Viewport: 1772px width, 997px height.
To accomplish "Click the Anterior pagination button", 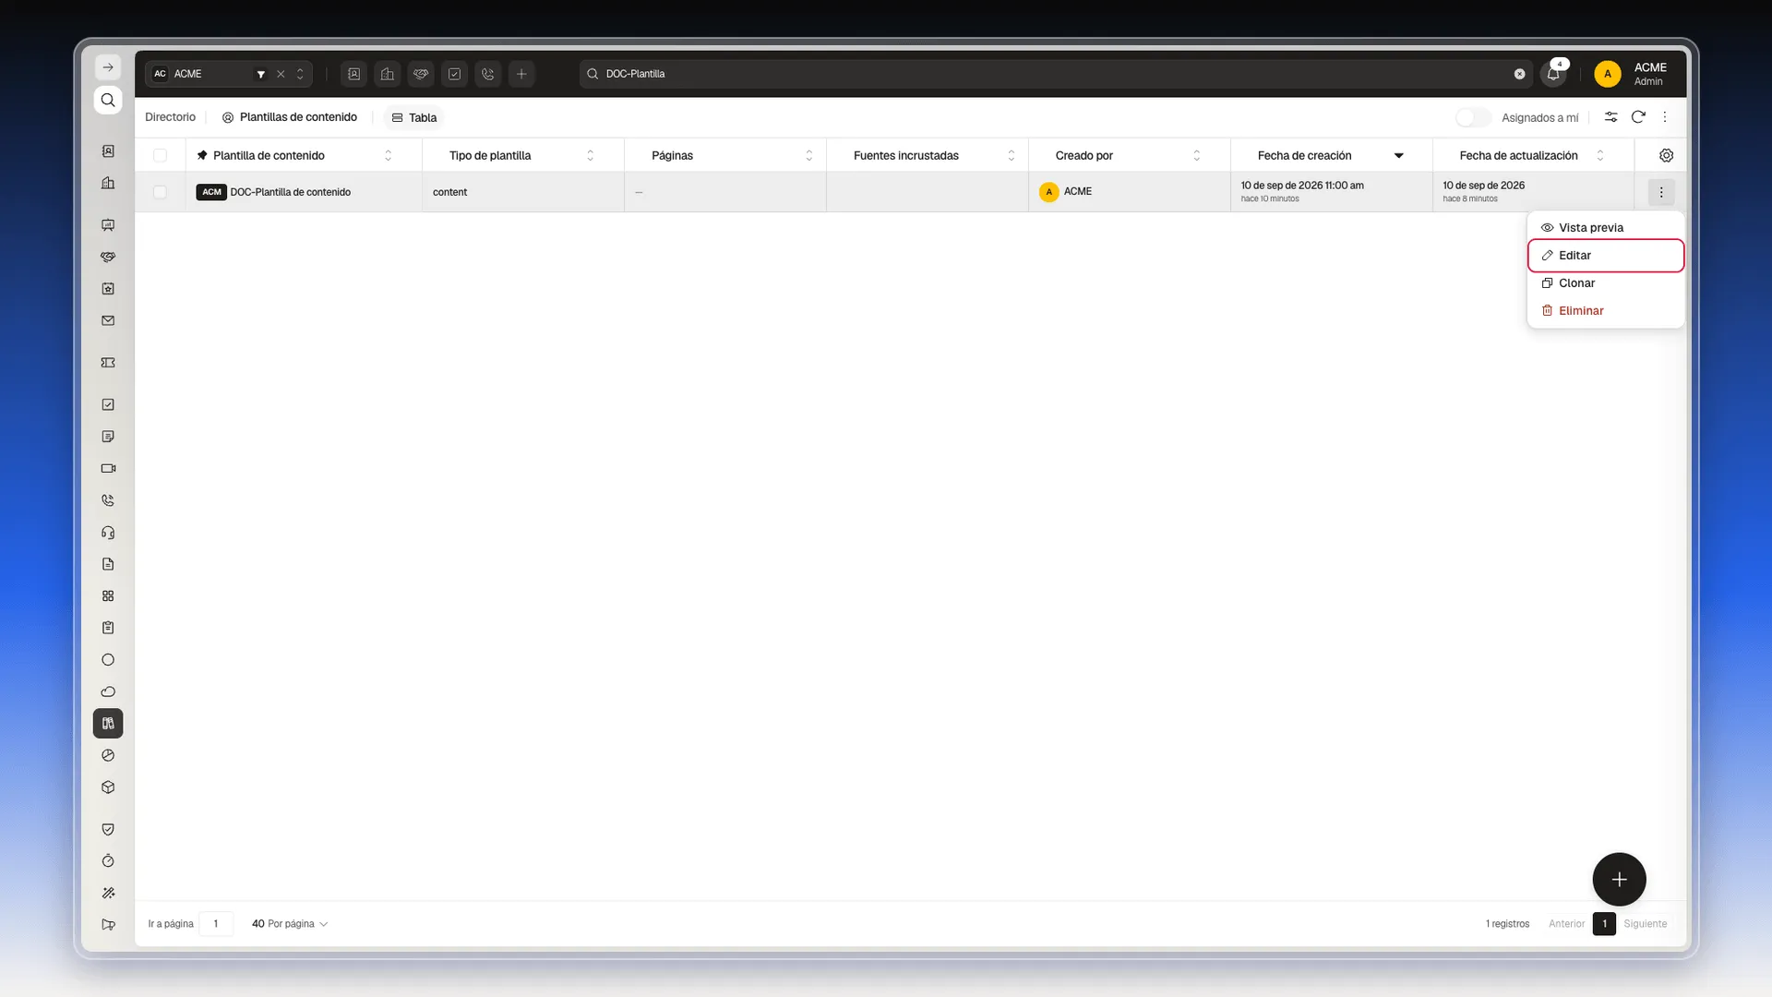I will click(1566, 923).
